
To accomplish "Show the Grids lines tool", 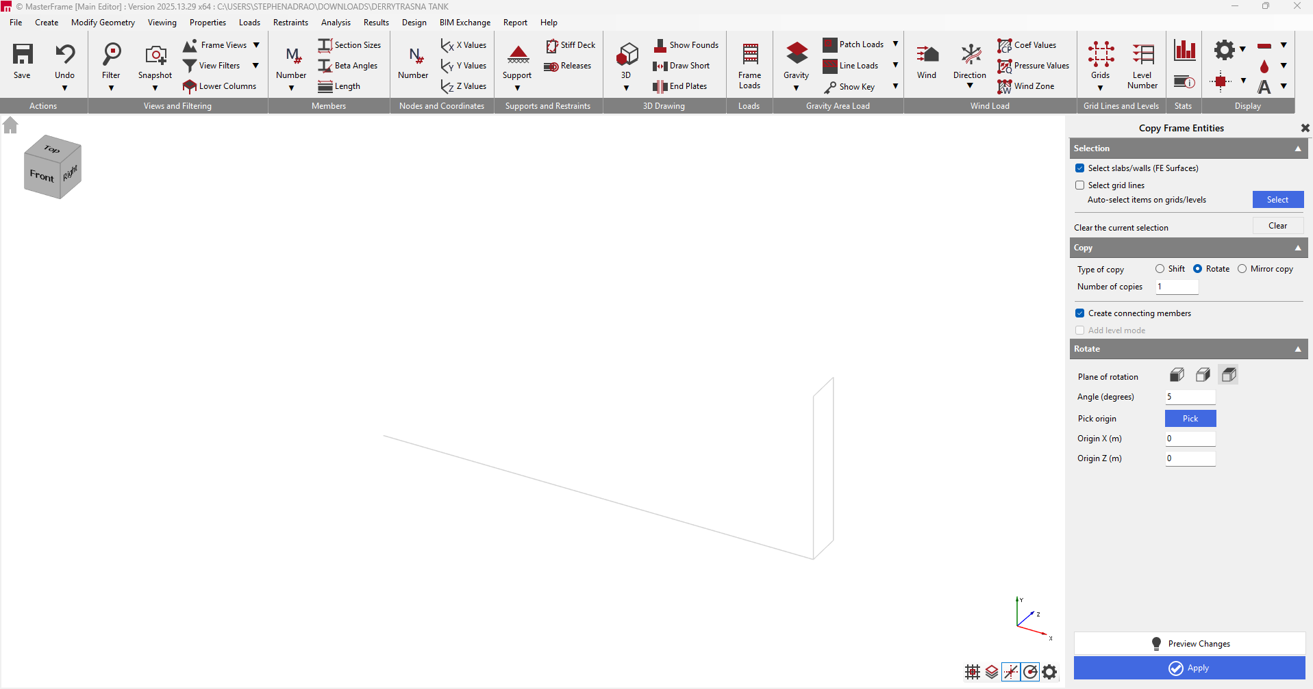I will (x=1101, y=55).
